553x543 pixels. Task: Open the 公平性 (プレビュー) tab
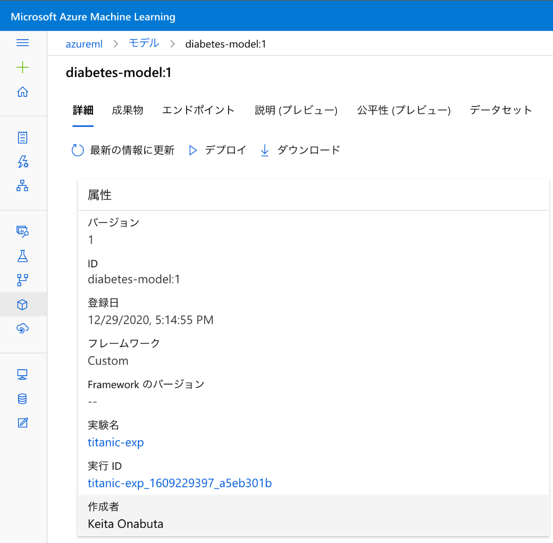(x=404, y=110)
